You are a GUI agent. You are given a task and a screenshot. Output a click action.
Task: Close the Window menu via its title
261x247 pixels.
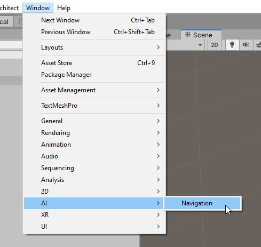point(38,8)
